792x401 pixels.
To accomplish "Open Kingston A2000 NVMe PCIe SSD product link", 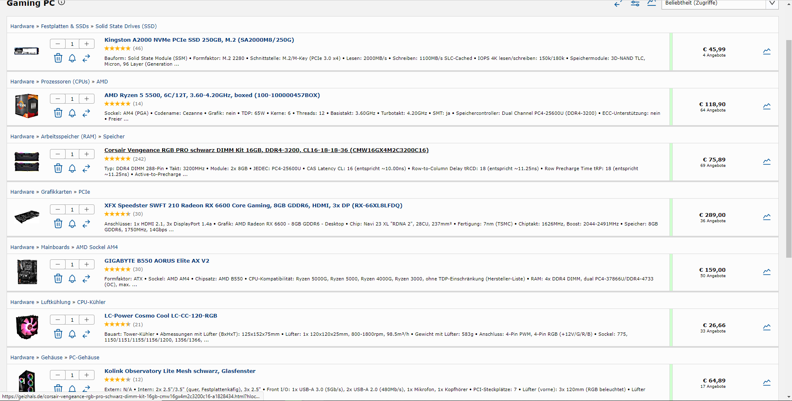I will [x=199, y=40].
